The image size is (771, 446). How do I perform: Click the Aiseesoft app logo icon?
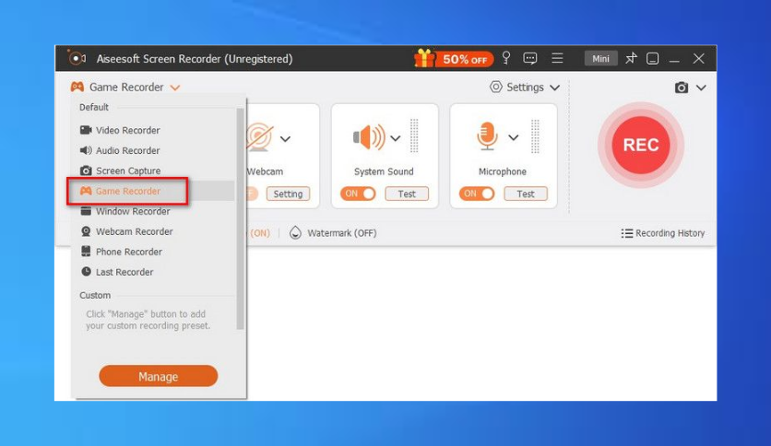[77, 58]
